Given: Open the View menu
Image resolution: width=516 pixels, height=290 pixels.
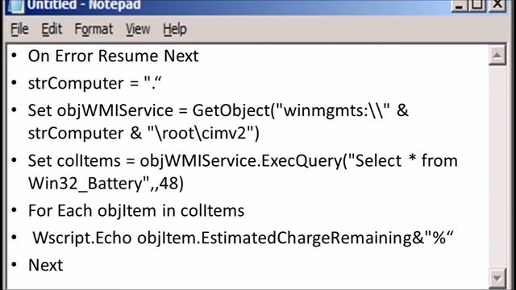Looking at the screenshot, I should (x=138, y=30).
